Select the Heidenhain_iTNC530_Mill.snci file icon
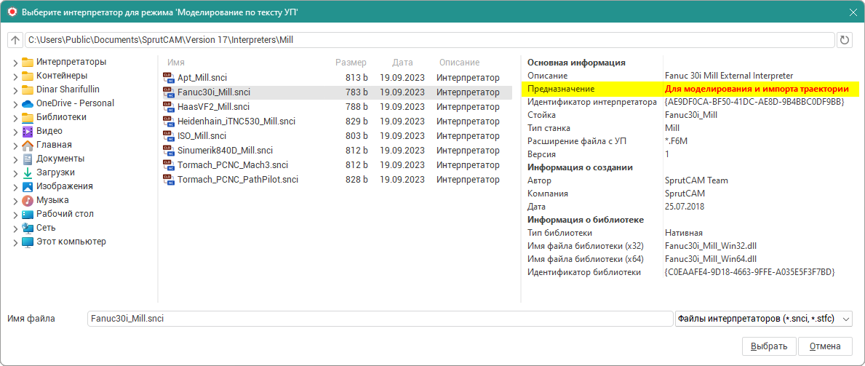The width and height of the screenshot is (865, 366). tap(168, 122)
